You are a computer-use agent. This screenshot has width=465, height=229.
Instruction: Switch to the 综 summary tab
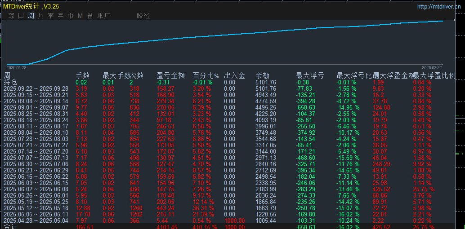click(11, 16)
